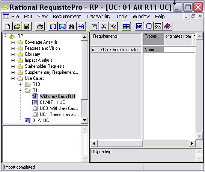Open project using the folder toolbar icon

coord(17,26)
